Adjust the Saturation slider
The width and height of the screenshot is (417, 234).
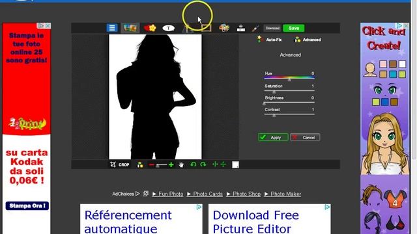[289, 91]
